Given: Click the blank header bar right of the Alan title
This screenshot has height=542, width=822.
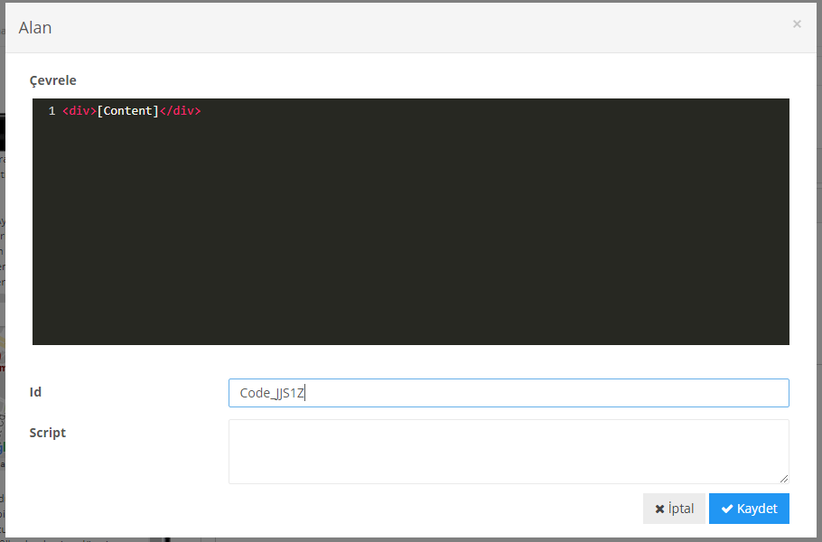Looking at the screenshot, I should [406, 27].
